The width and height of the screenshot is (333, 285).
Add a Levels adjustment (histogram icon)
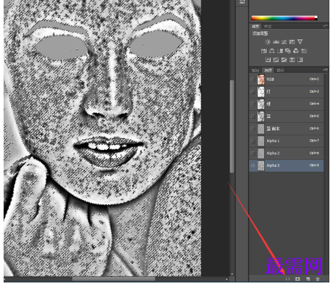click(276, 42)
